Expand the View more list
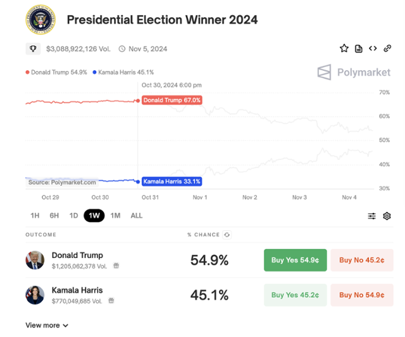The height and width of the screenshot is (337, 405). pos(47,326)
